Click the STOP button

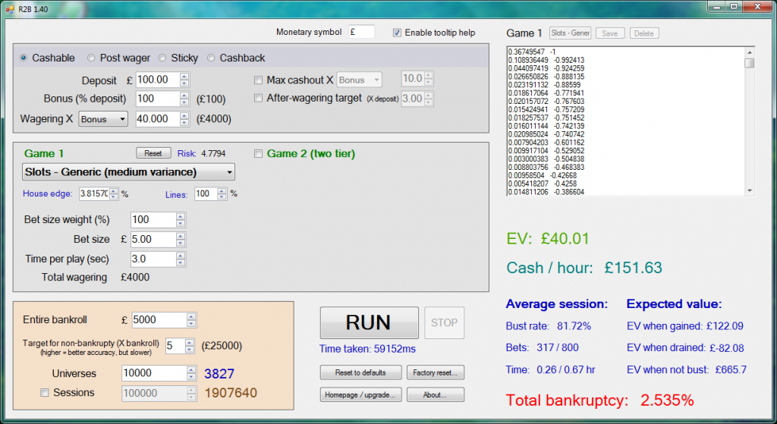point(444,322)
